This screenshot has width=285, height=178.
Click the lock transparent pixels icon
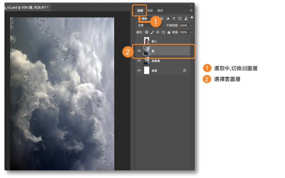click(x=147, y=32)
